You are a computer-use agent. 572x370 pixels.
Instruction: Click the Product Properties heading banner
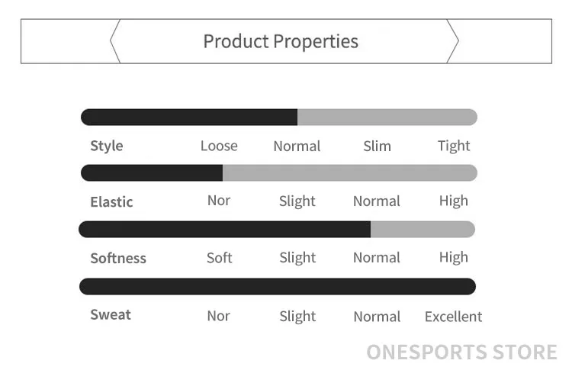(286, 41)
